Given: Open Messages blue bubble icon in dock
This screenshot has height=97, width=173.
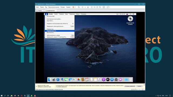Looking at the screenshot, I should 70,79.
